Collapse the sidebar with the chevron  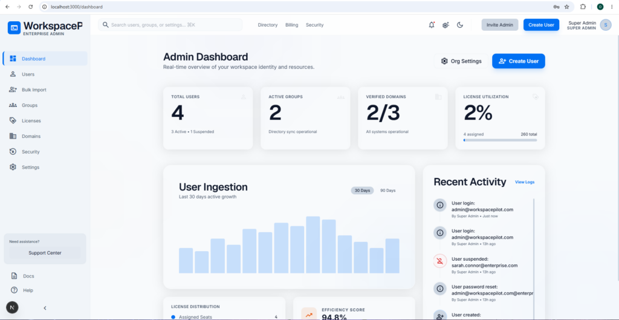coord(45,308)
